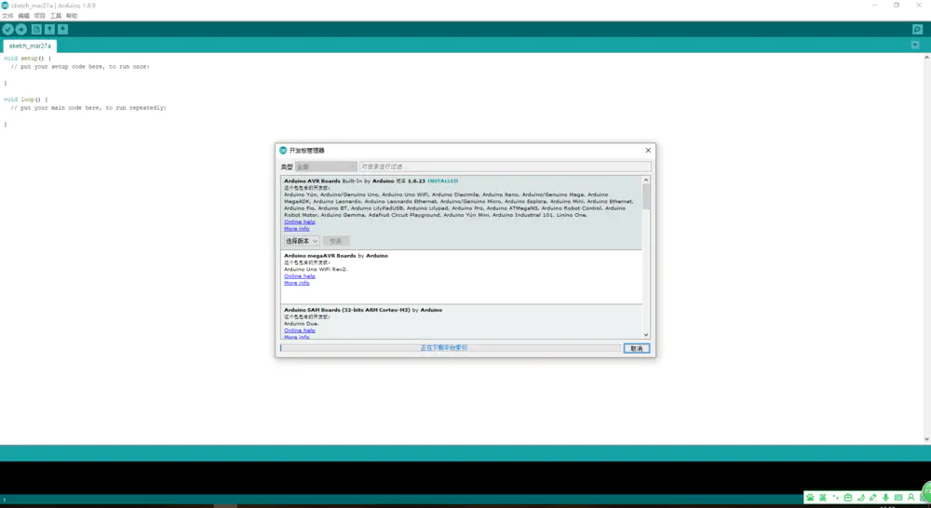Open More info link for Arduino AVR Boards
The height and width of the screenshot is (508, 931).
296,229
